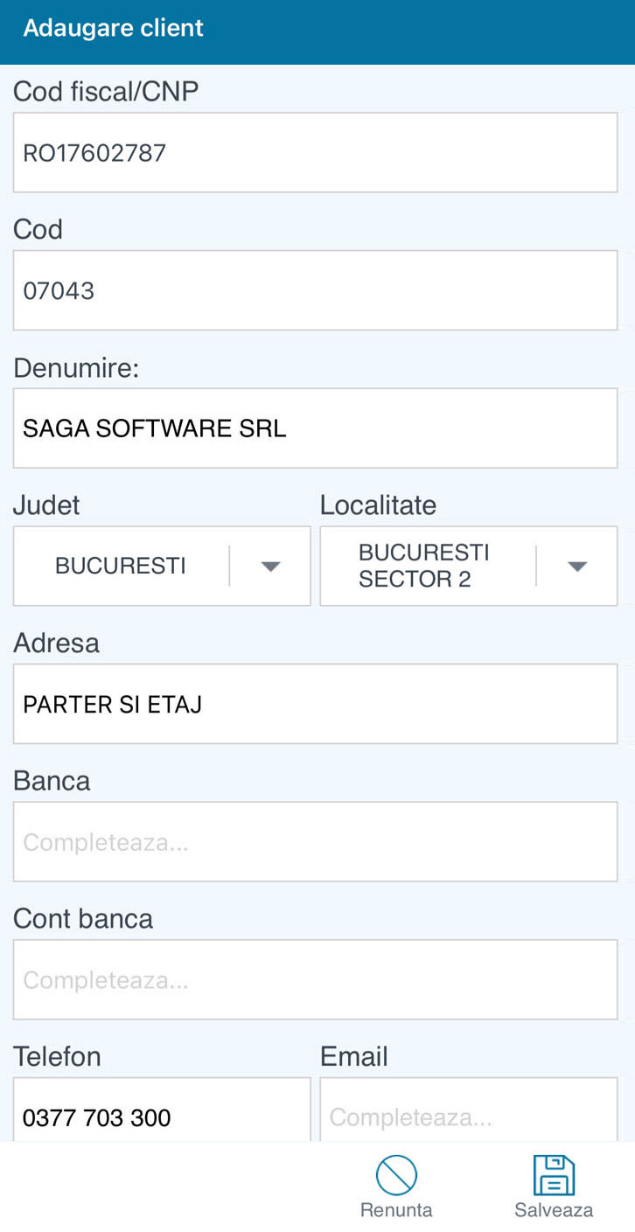Viewport: 635px width, 1232px height.
Task: Click the Cod field containing 07043
Action: [315, 290]
